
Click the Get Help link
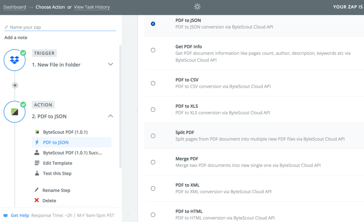coord(20,216)
